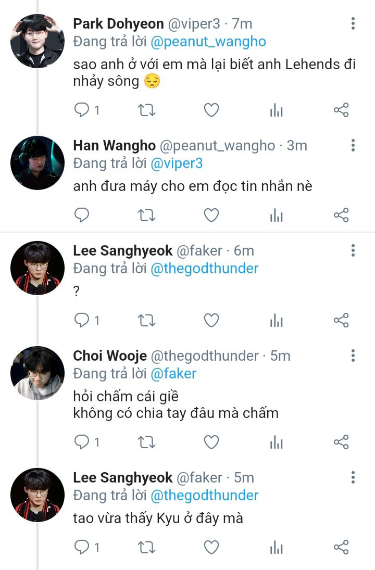Open the @peanut_wangho mention link

point(208,42)
